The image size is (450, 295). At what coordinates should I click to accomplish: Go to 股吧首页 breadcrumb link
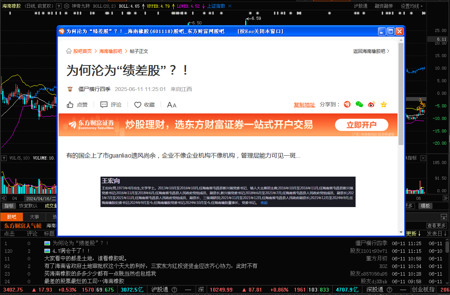82,51
